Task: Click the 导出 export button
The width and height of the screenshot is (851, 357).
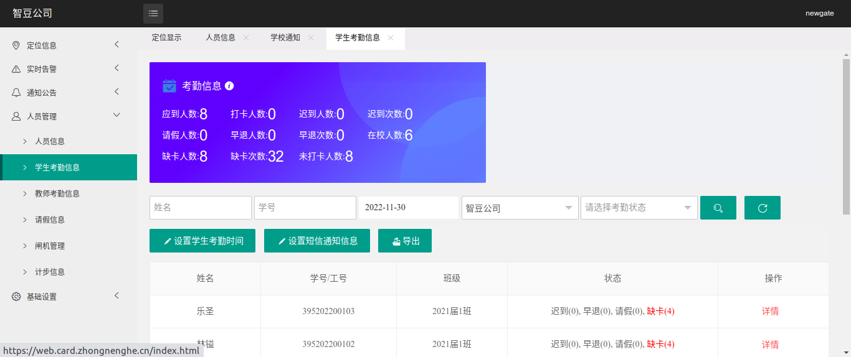Action: click(405, 241)
